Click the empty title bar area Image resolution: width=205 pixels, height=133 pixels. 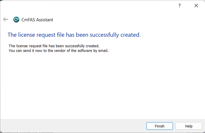point(87,6)
